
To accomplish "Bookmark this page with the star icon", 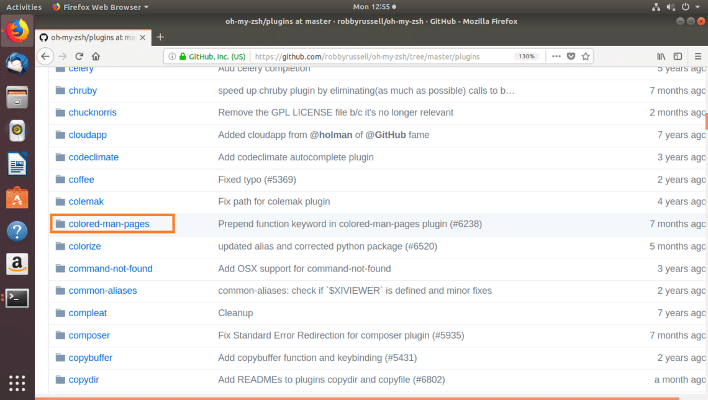I will point(585,57).
